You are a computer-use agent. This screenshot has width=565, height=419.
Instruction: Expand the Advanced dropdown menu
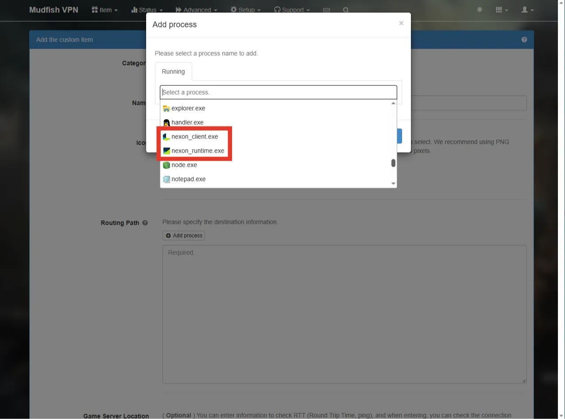point(196,10)
